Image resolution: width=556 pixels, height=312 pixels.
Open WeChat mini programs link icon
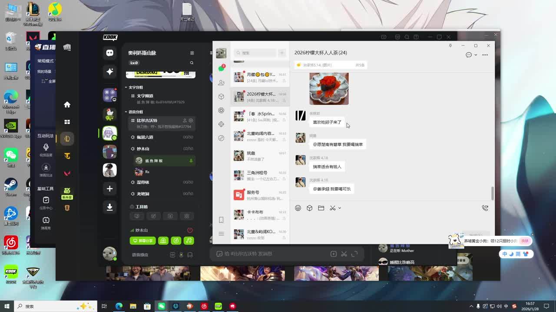pos(221,138)
